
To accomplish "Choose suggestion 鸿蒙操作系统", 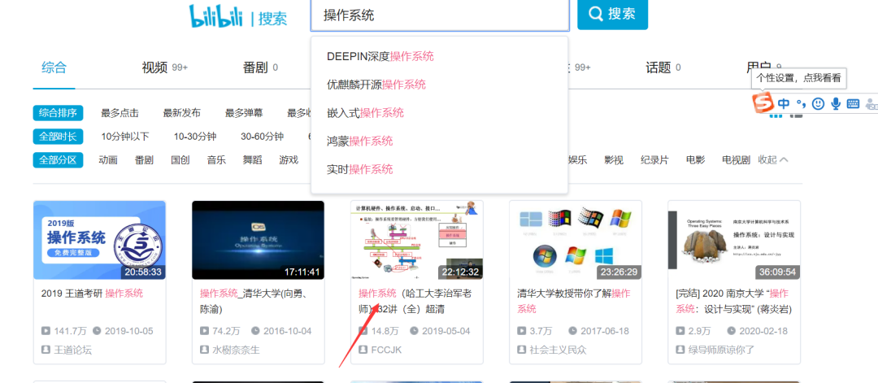I will (x=360, y=141).
